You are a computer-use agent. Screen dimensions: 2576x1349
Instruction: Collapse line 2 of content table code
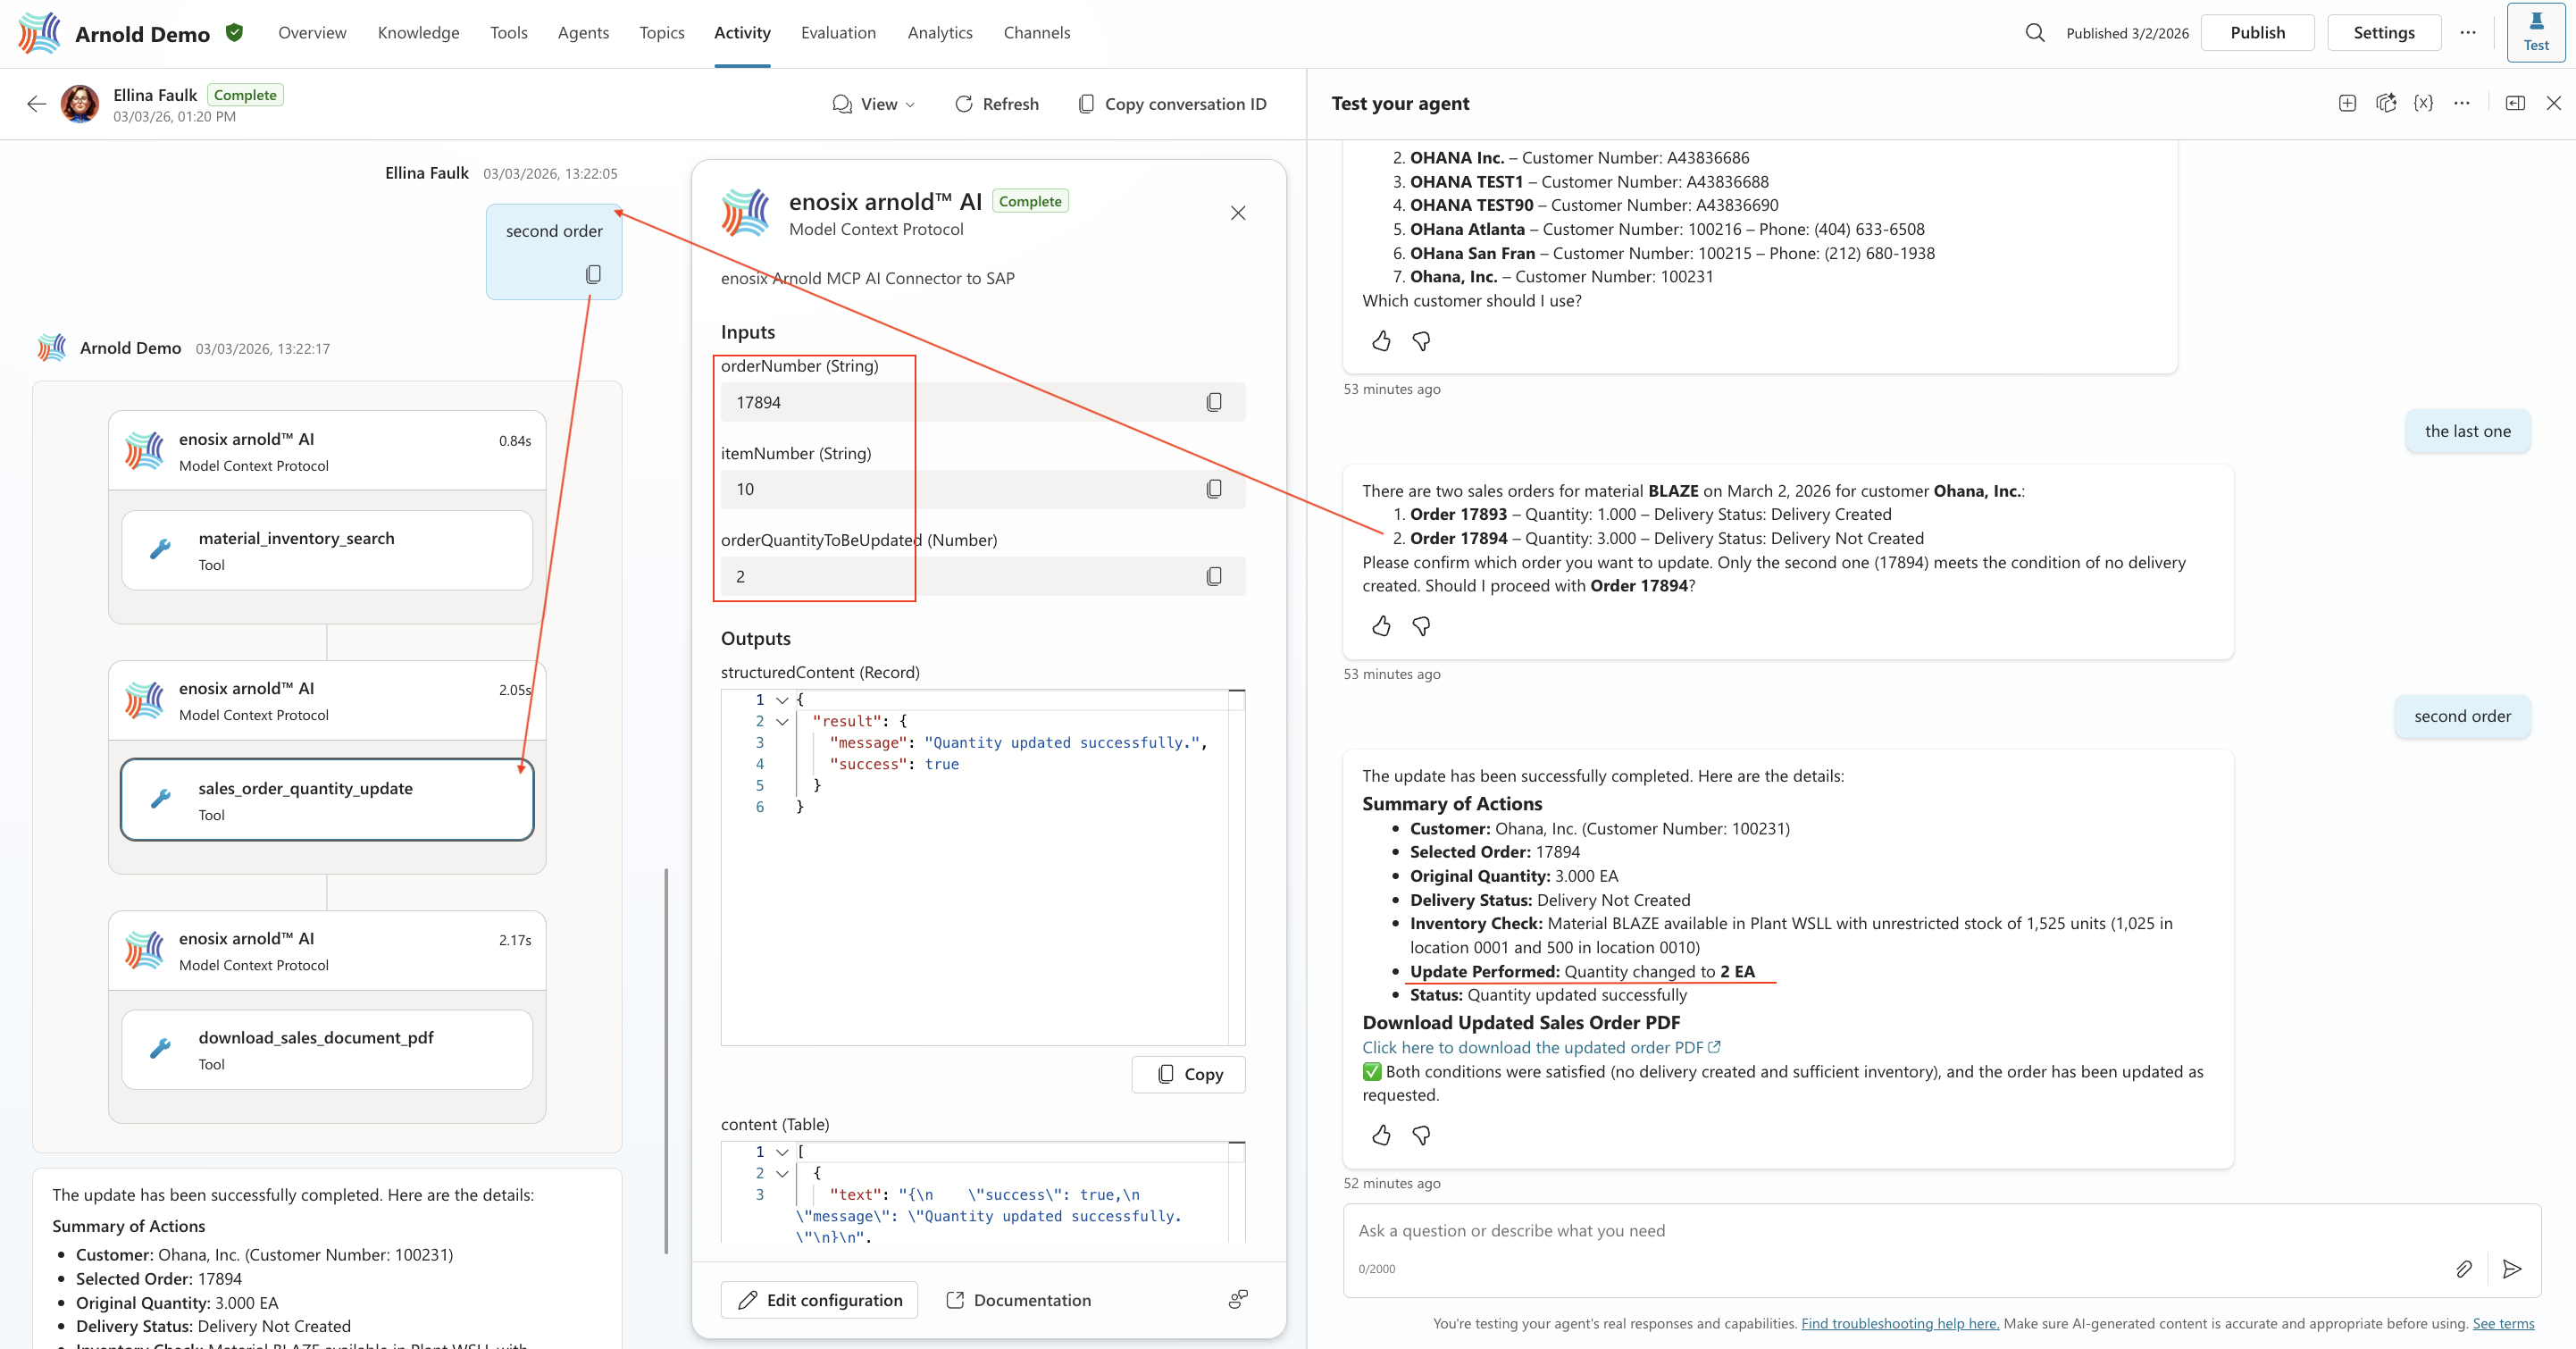782,1173
